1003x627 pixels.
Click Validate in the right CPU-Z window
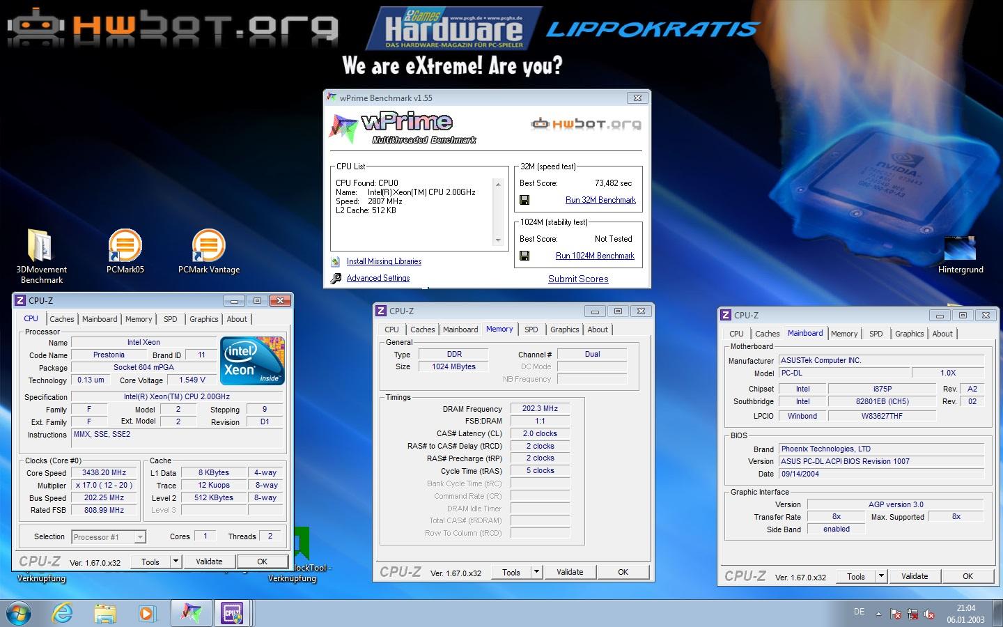click(915, 576)
